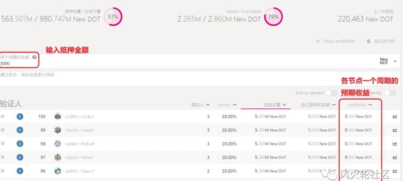The height and width of the screenshot is (181, 403).
Task: Open stats chart for validator 153RWx…NyCKyC
Action: point(395,117)
